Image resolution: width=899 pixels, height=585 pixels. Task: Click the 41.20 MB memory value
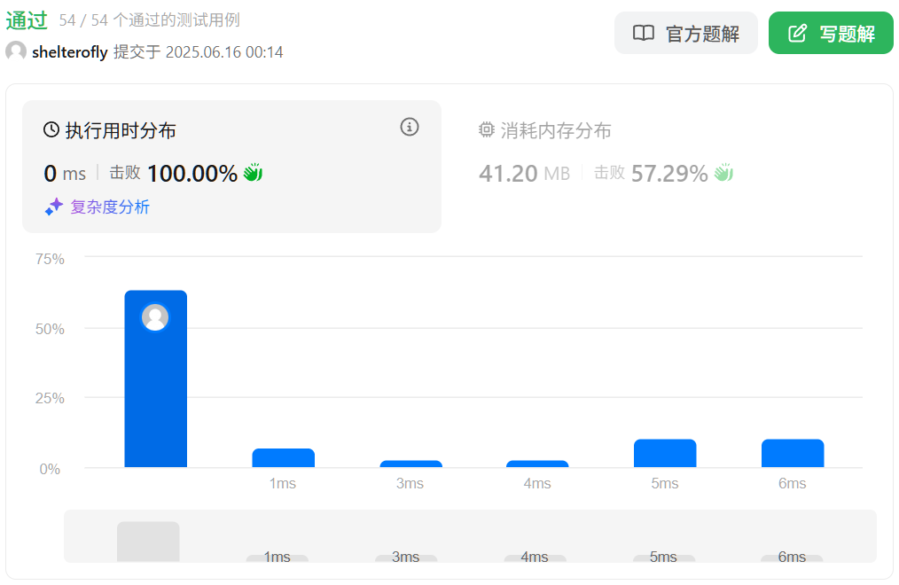click(524, 173)
